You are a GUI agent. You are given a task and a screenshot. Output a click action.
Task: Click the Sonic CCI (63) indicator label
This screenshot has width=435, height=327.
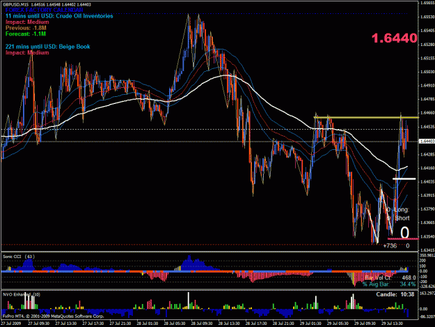point(18,257)
